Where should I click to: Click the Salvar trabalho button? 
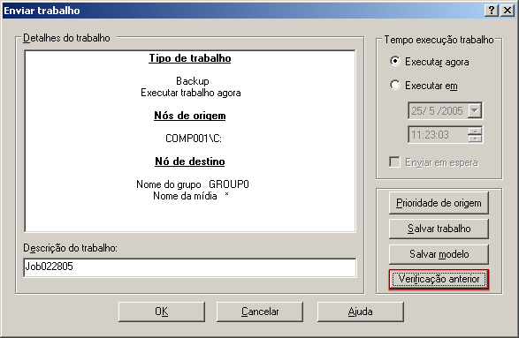[x=439, y=229]
